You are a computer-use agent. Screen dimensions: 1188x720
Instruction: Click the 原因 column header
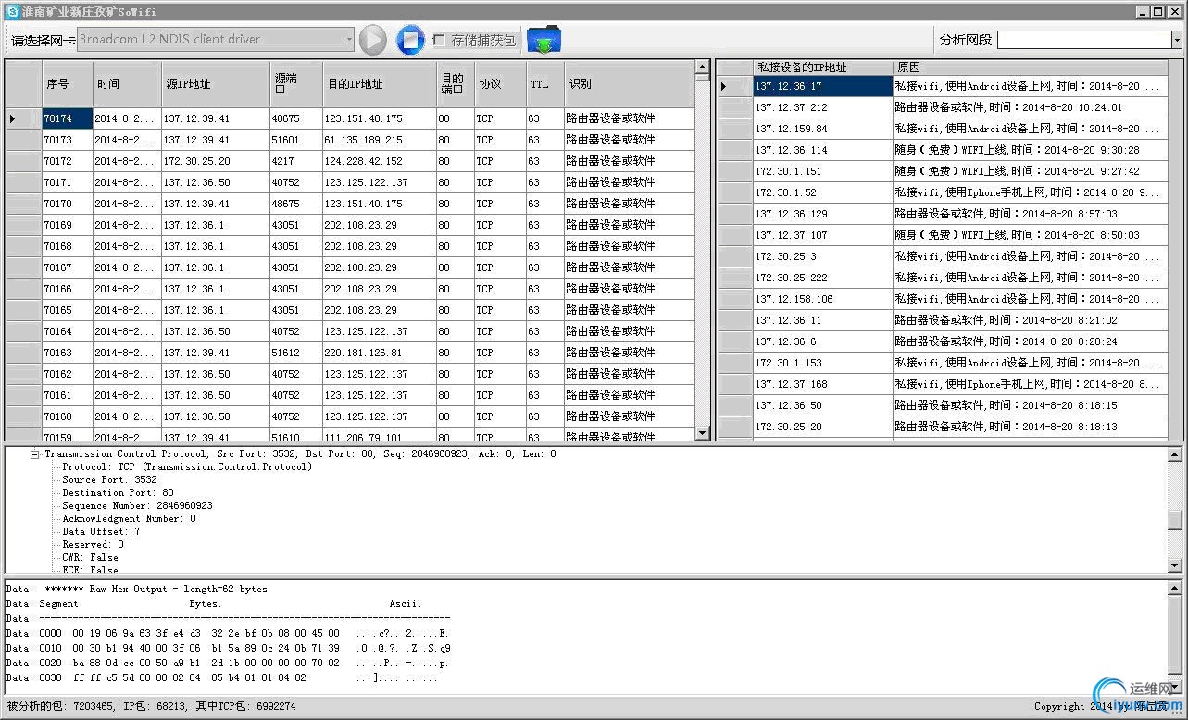tap(1030, 68)
